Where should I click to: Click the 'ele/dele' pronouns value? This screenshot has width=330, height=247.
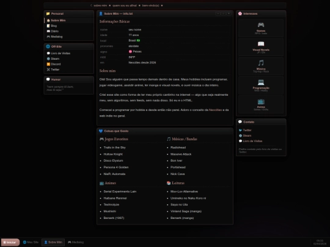coord(134,46)
